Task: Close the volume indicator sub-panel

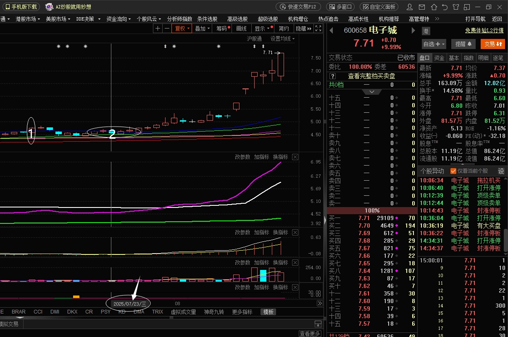Action: 295,262
